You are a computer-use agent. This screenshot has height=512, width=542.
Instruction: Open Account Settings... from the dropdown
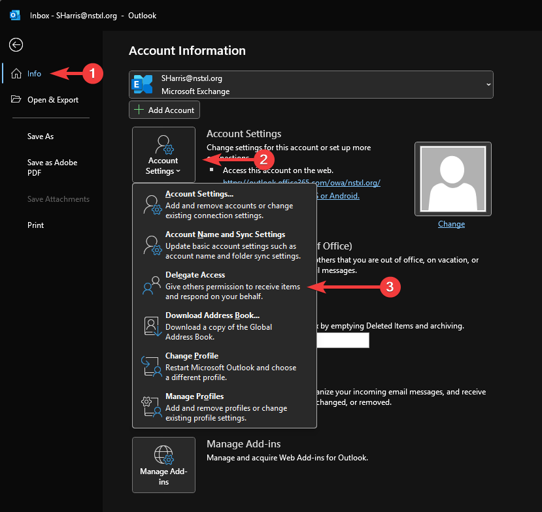(225, 204)
